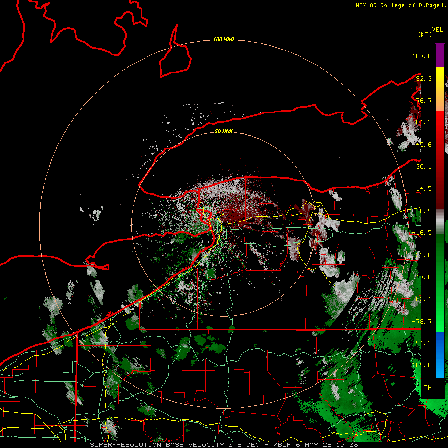The height and width of the screenshot is (448, 448).
Task: Click the -32.0 legend value
Action: coord(422,255)
